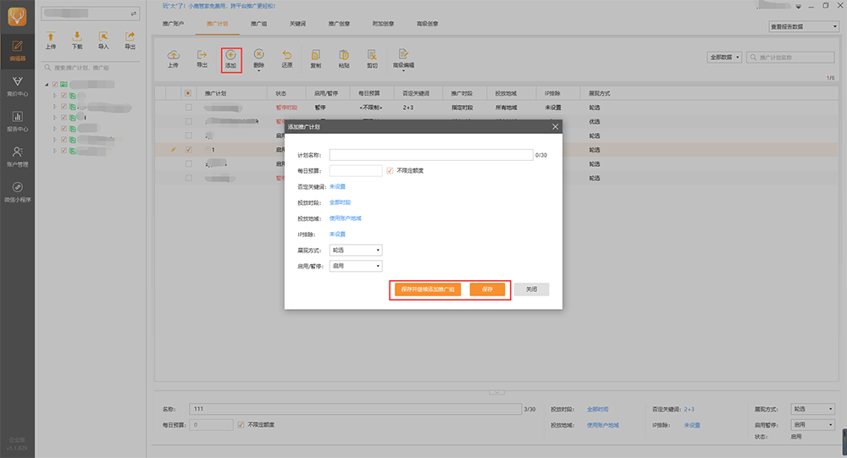
Task: Collapse the root account tree node
Action: pos(47,85)
